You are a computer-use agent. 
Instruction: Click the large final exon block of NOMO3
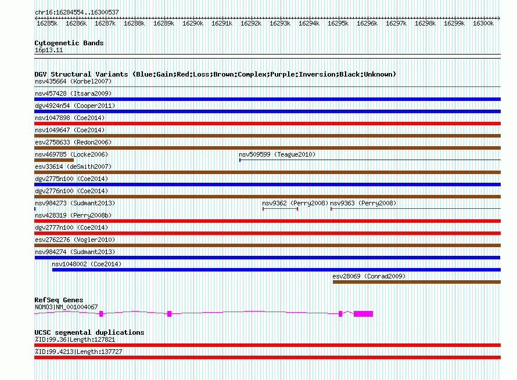click(363, 314)
